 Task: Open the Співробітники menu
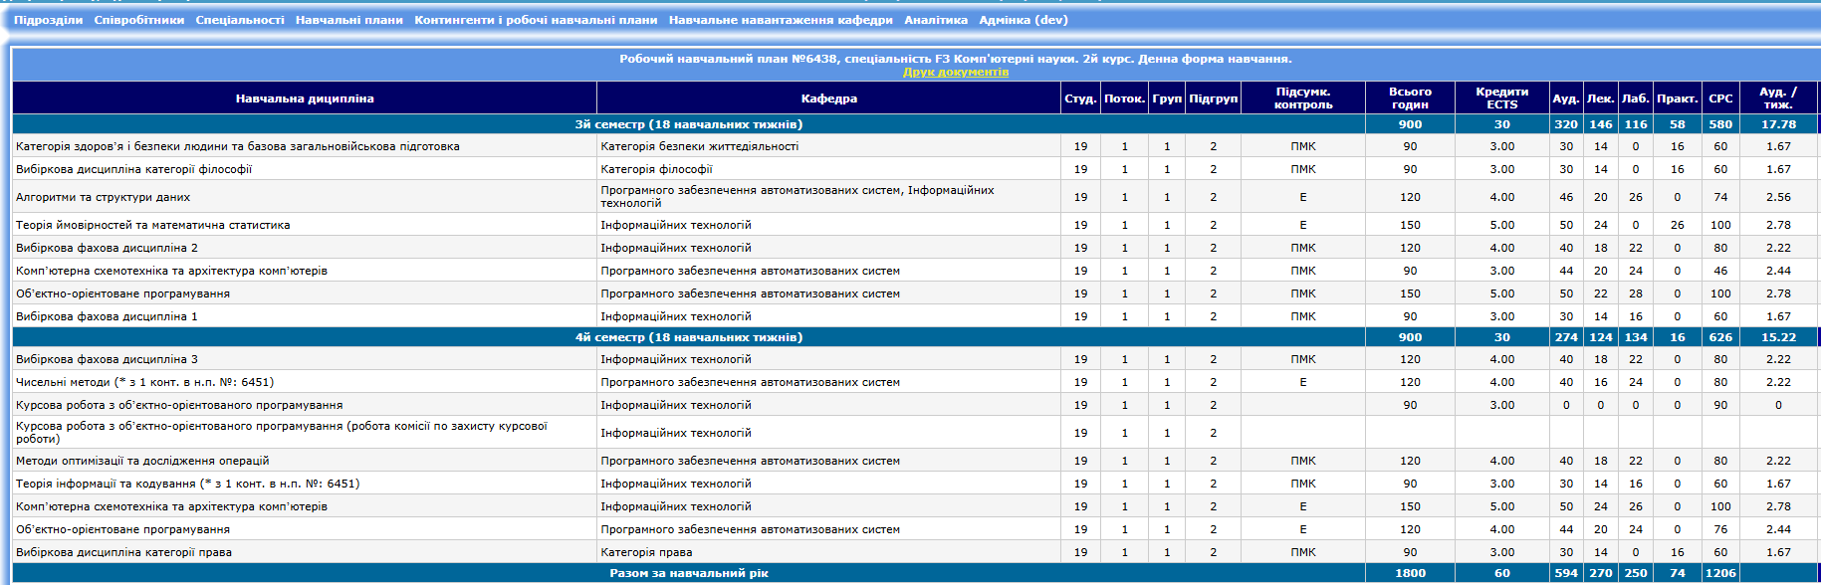139,20
